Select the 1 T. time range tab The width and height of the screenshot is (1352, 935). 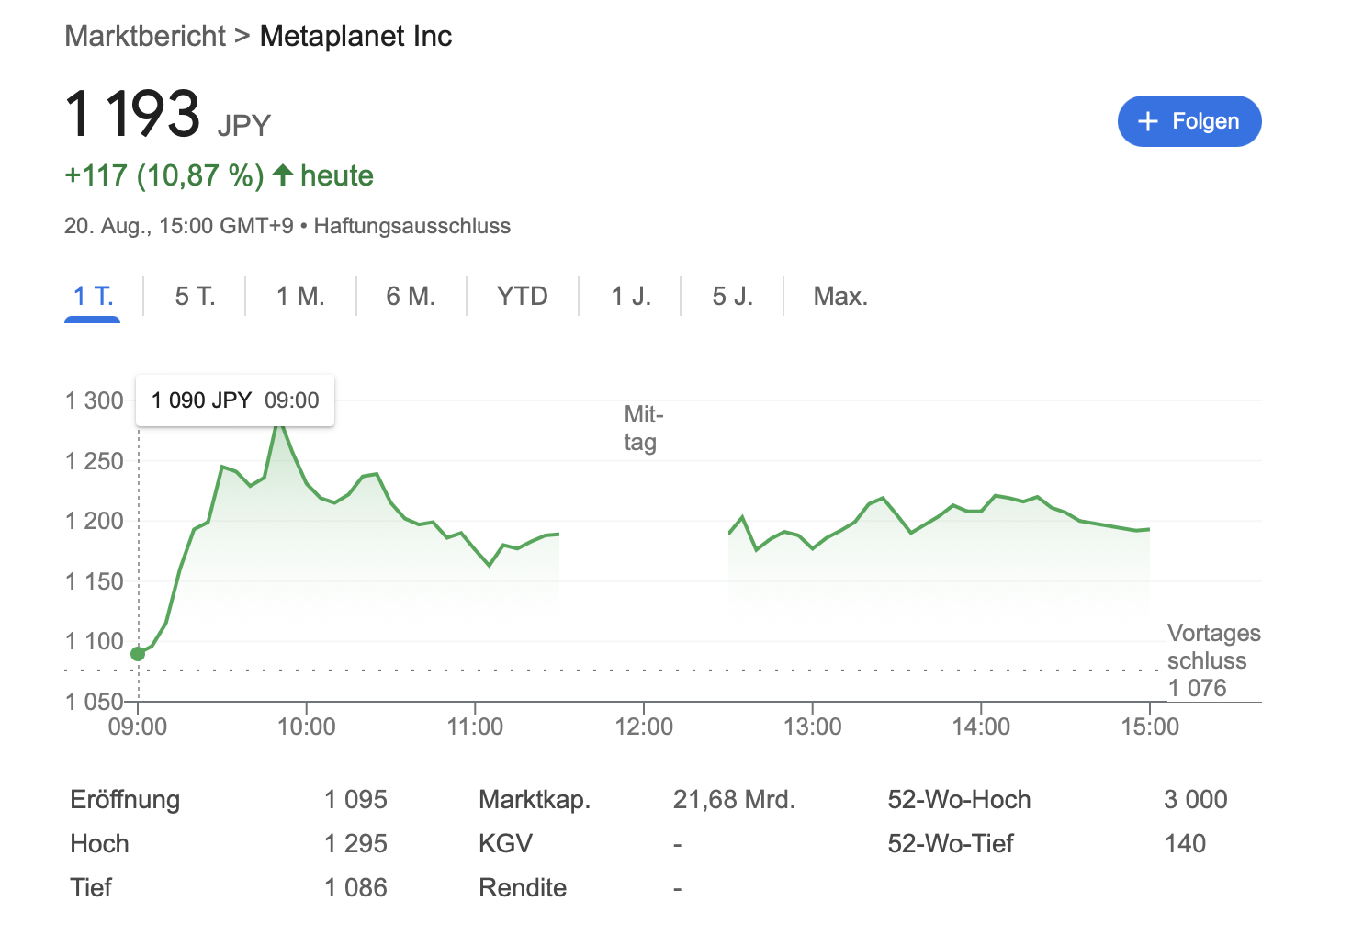pos(93,296)
